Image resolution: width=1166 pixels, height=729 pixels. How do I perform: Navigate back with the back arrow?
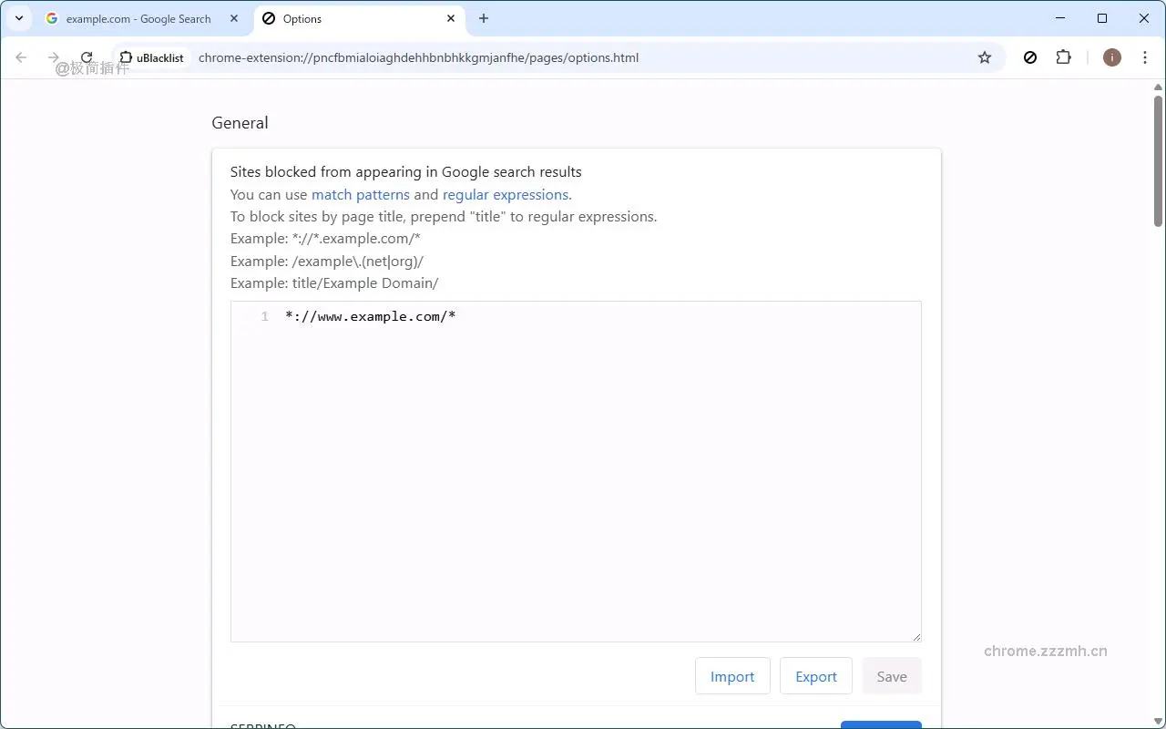click(20, 56)
